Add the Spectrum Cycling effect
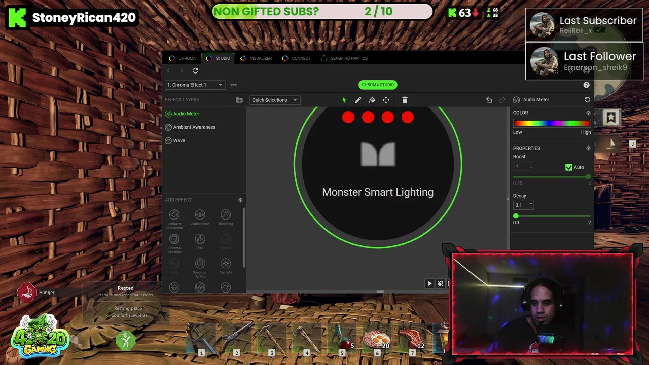Image resolution: width=649 pixels, height=365 pixels. (x=200, y=268)
